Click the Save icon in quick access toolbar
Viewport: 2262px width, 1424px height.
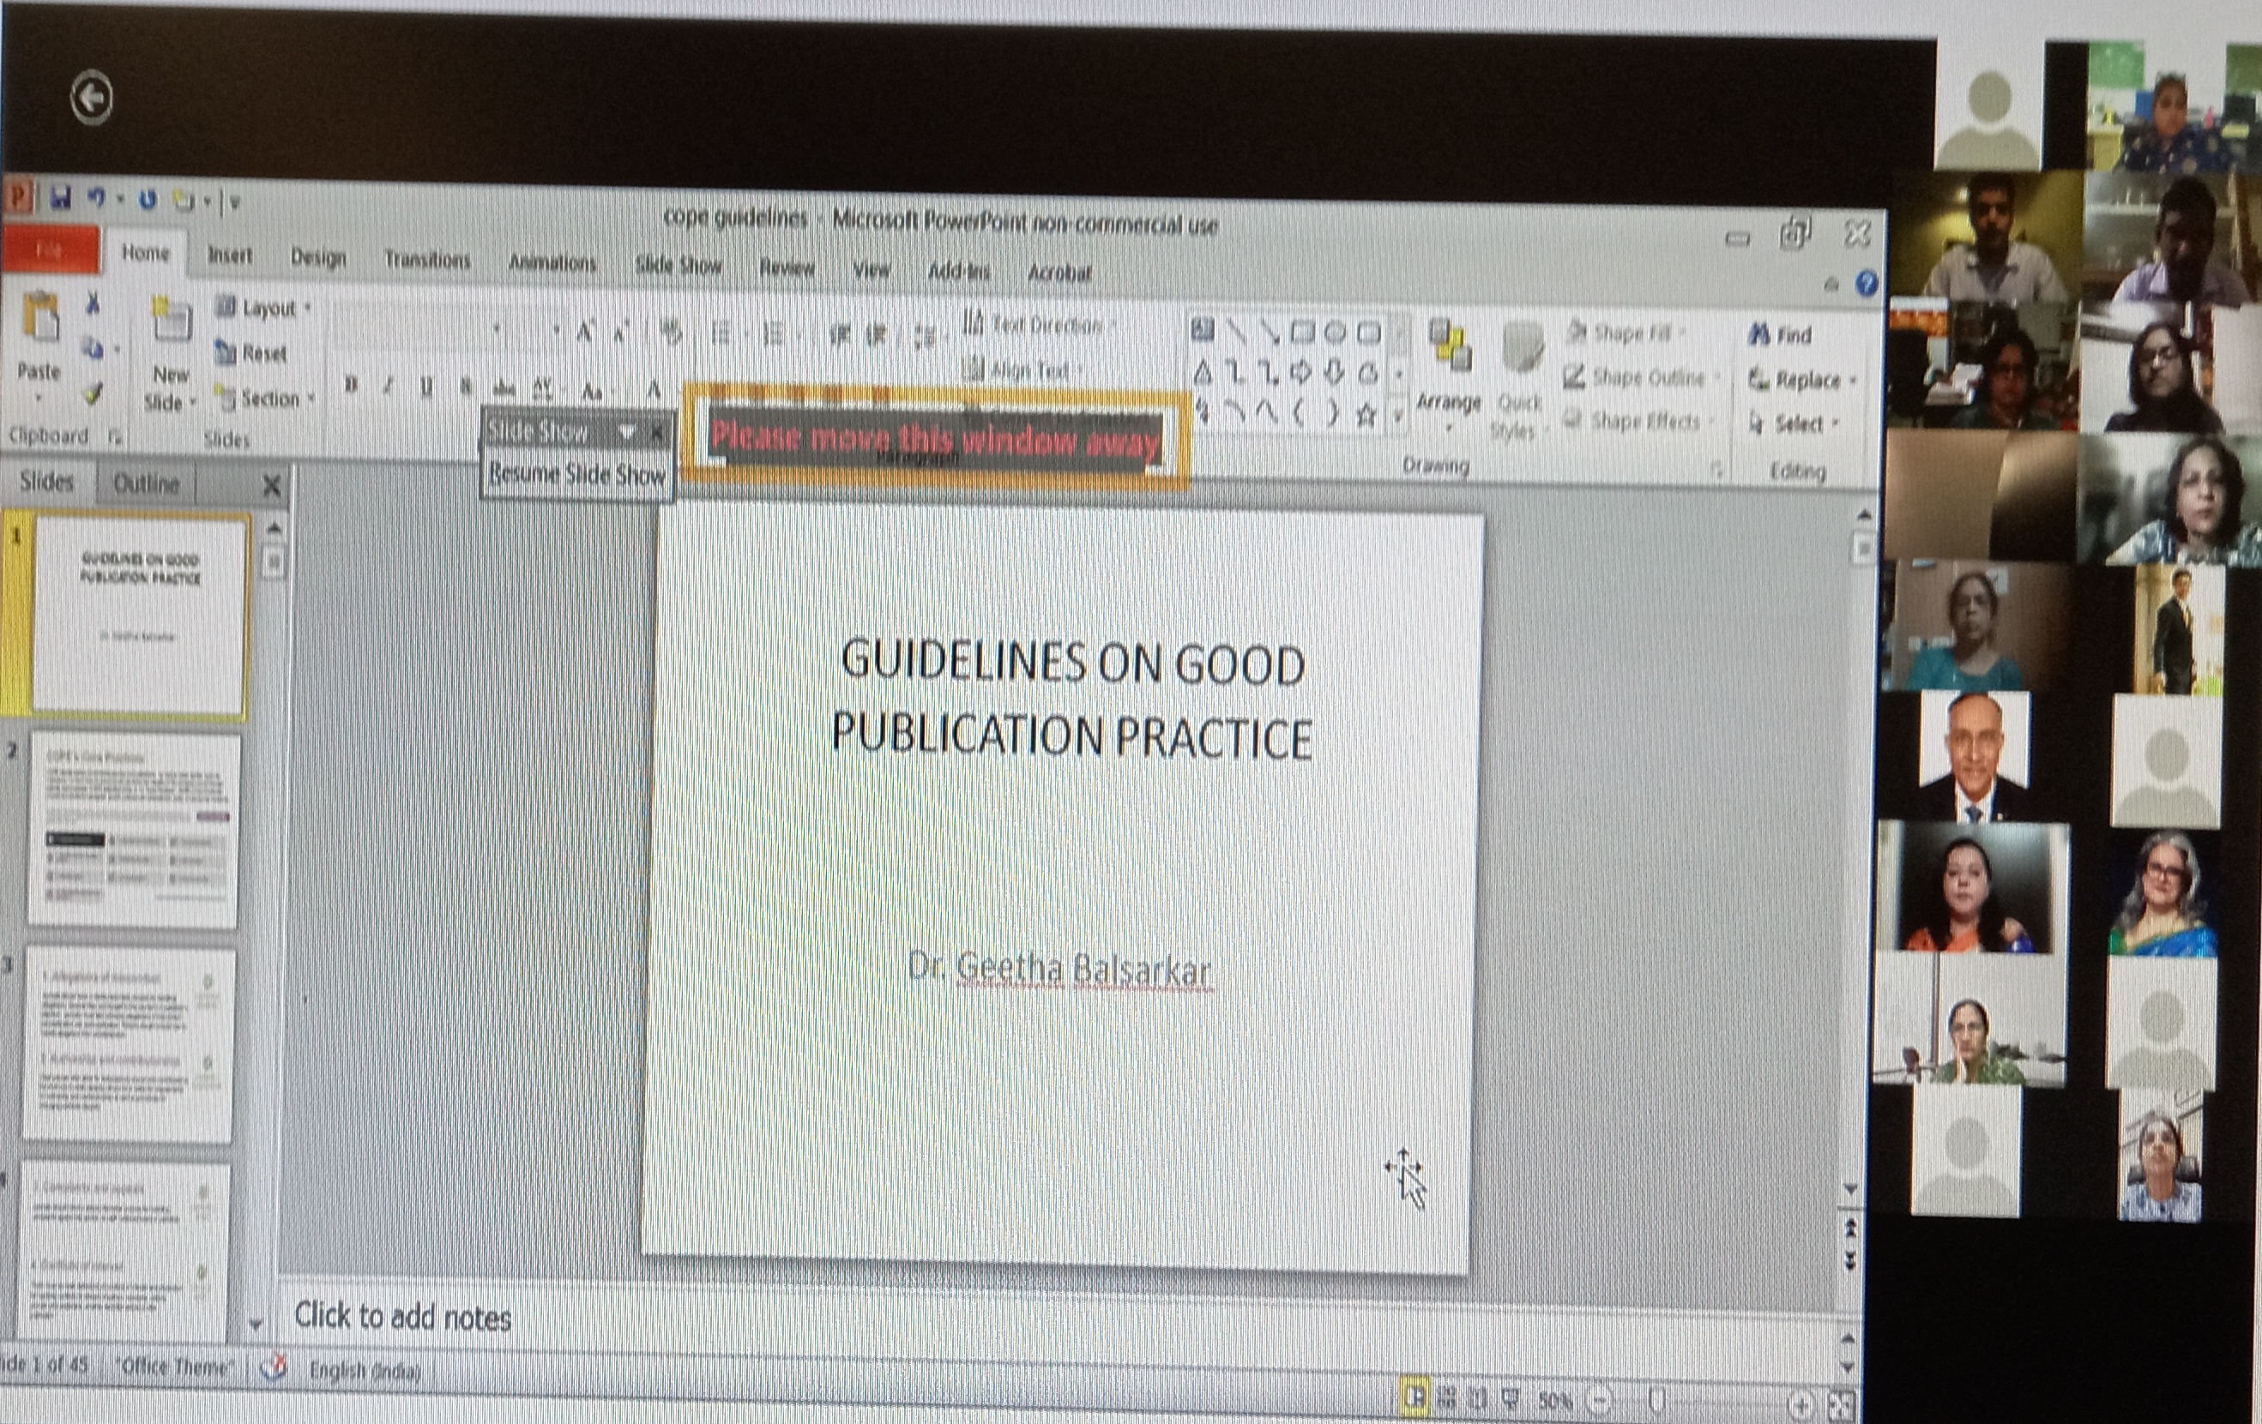pyautogui.click(x=61, y=198)
